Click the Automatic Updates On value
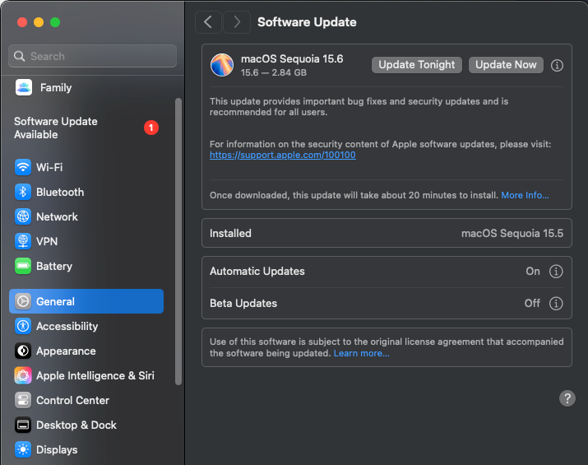 pyautogui.click(x=533, y=272)
